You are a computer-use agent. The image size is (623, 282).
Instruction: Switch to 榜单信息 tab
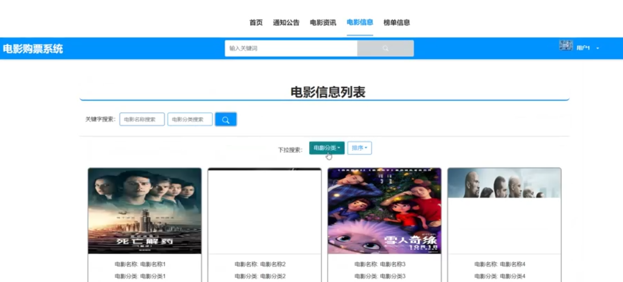(x=397, y=23)
